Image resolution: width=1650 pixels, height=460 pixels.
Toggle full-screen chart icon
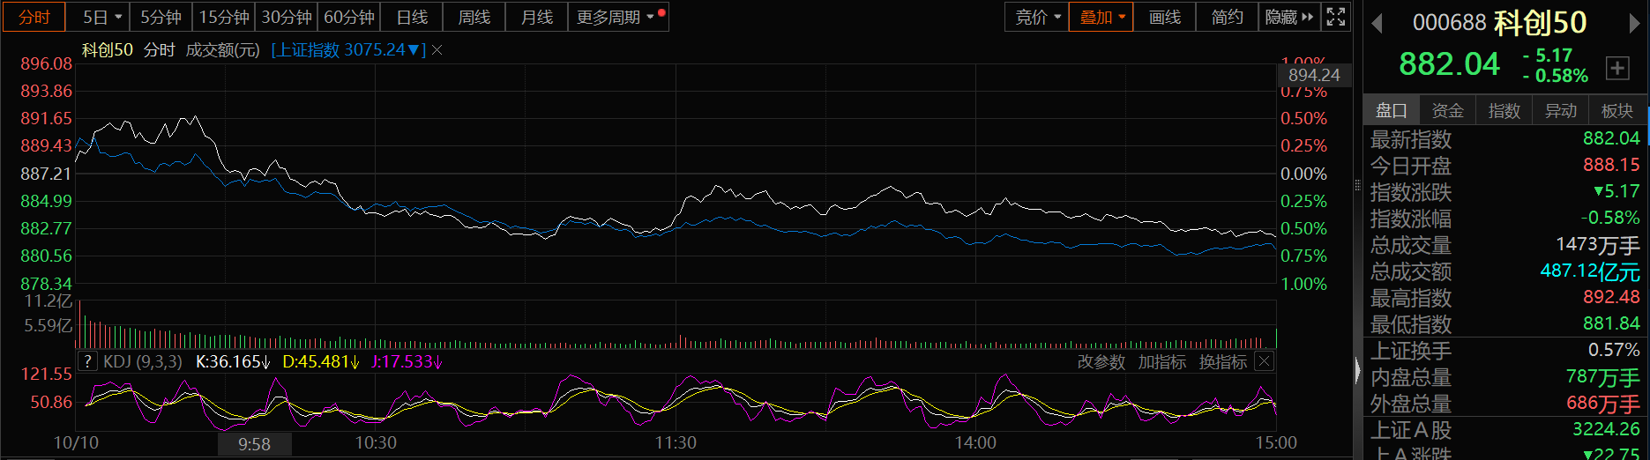point(1336,17)
